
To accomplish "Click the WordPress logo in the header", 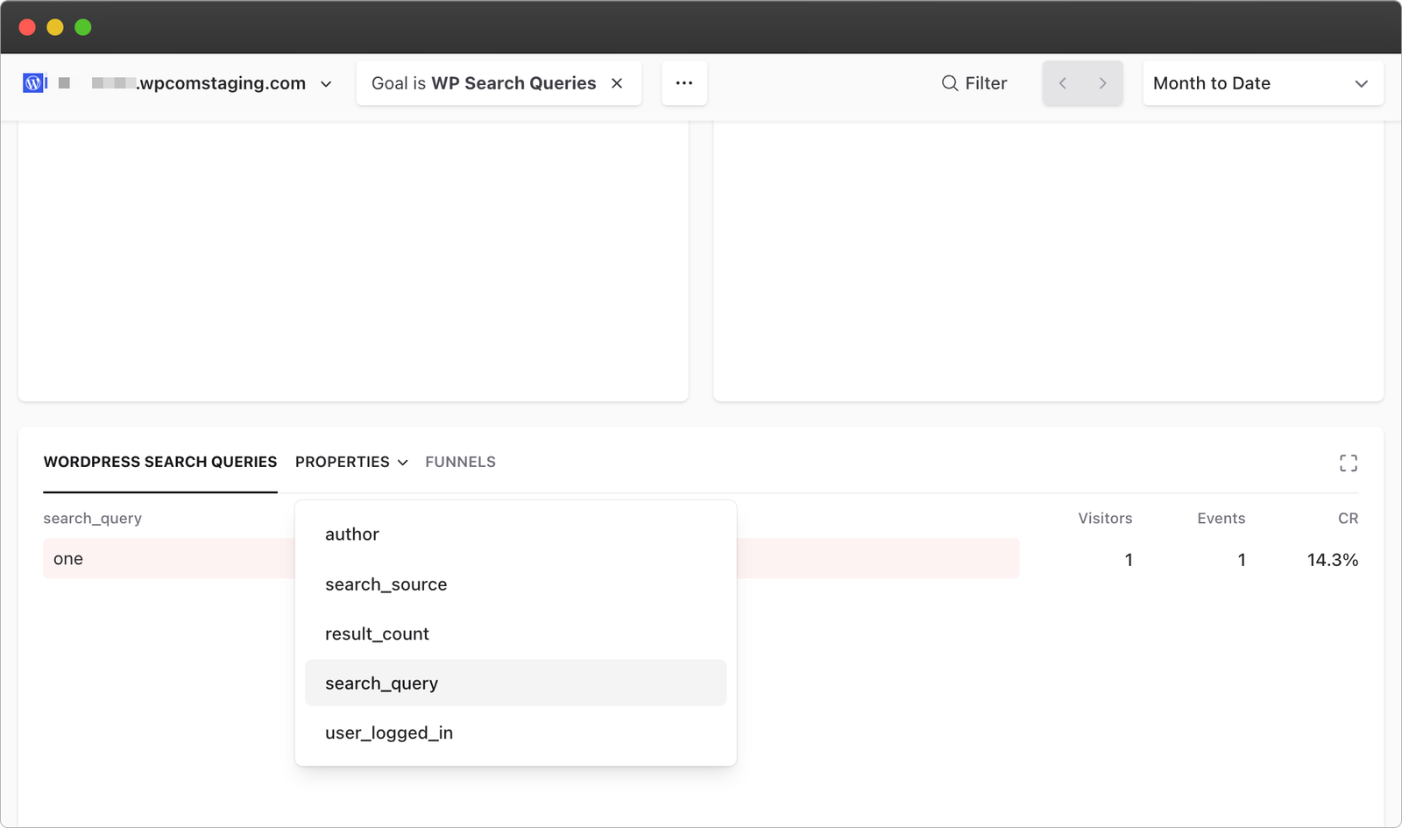I will [34, 82].
